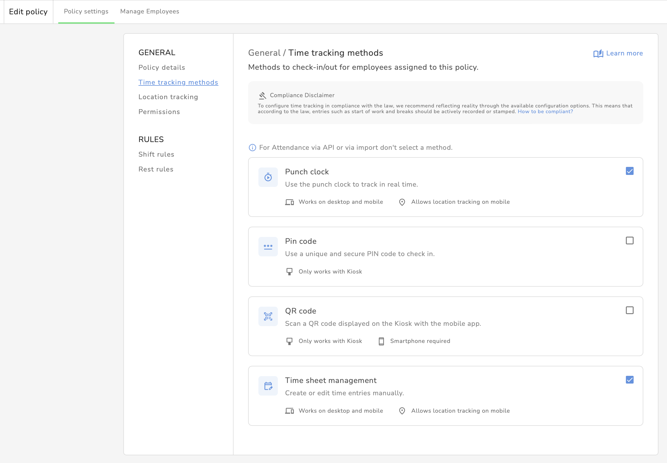Click the info icon beside Attendance note

pyautogui.click(x=252, y=148)
